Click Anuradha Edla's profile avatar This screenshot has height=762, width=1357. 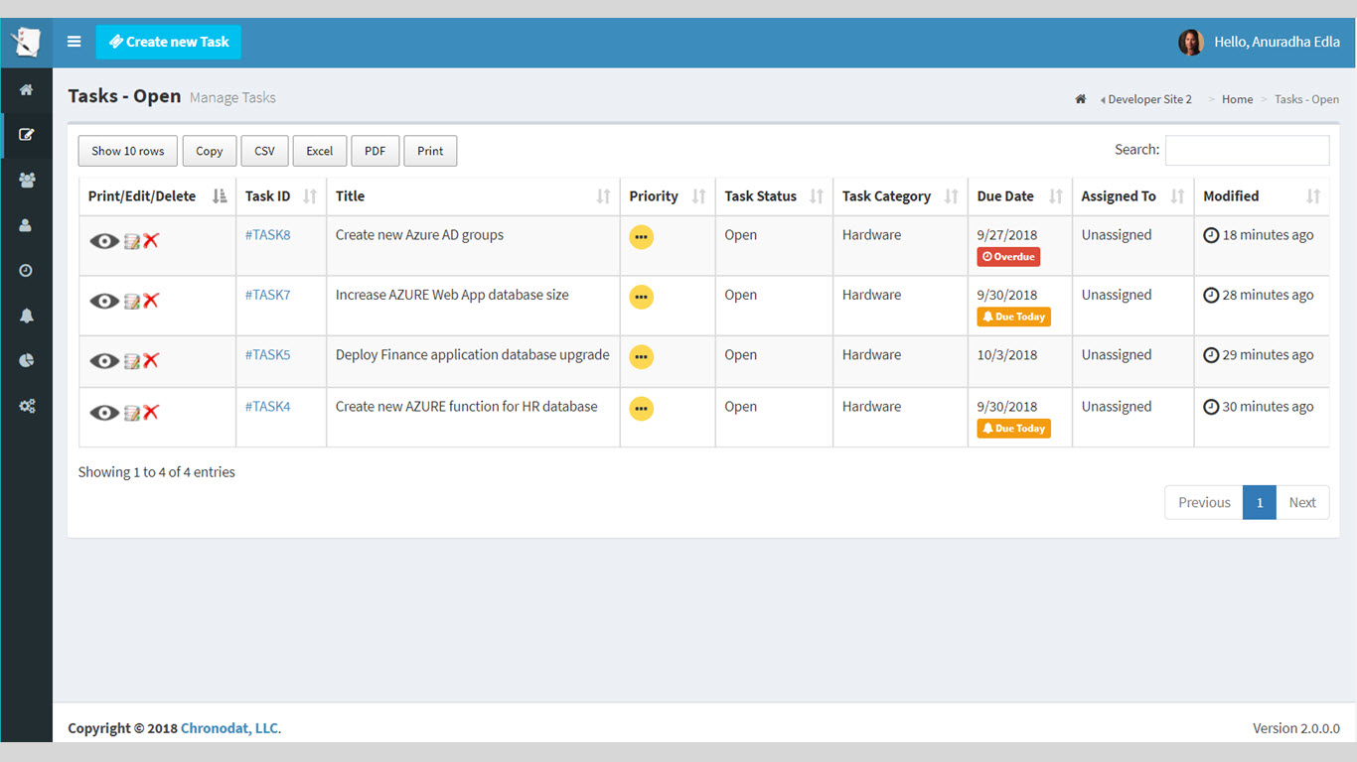click(1191, 42)
